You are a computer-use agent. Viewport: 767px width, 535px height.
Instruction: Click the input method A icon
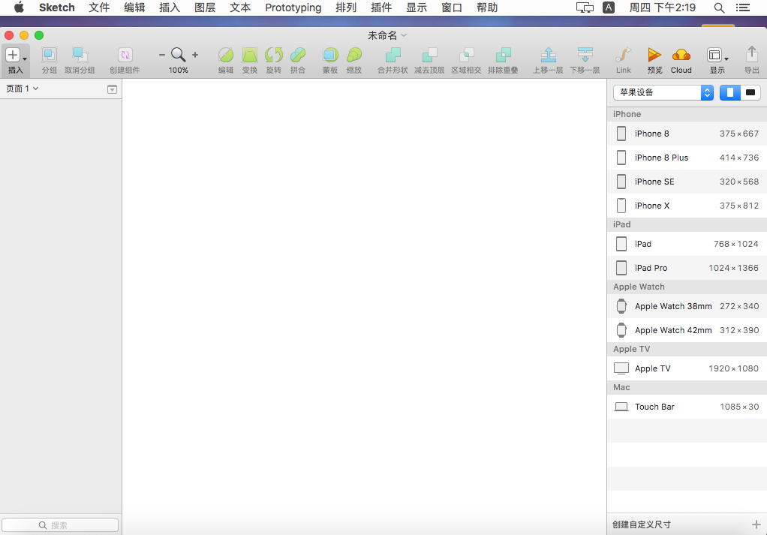[x=609, y=8]
